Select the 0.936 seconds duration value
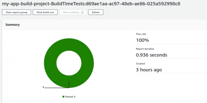Viewport: 207px width, 103px height. 151,55
